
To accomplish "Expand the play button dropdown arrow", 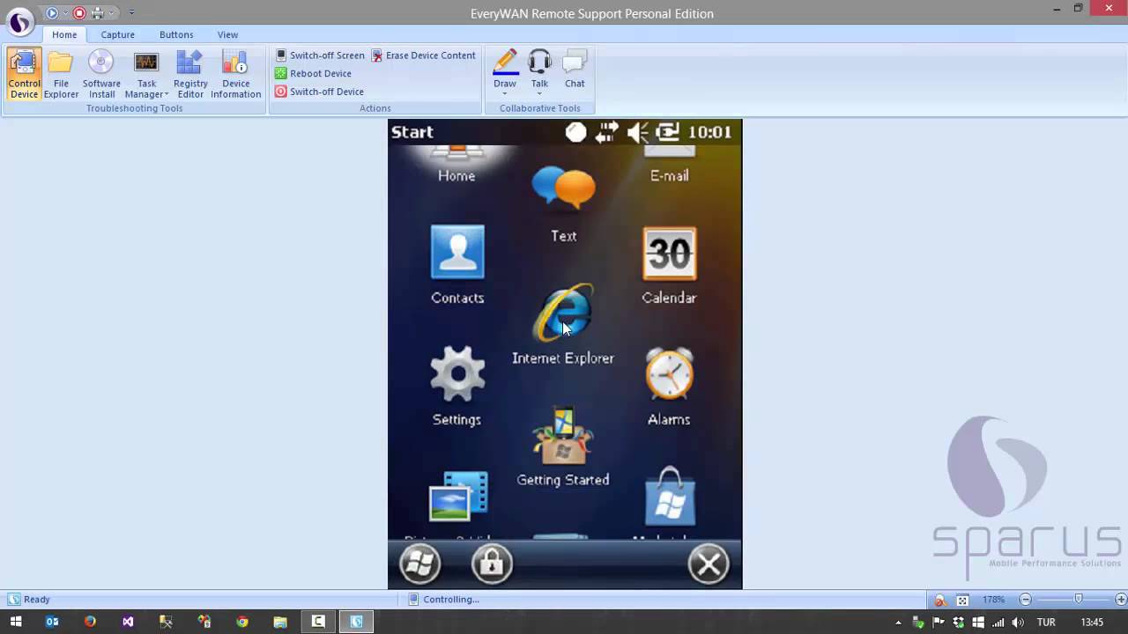I will coord(64,13).
